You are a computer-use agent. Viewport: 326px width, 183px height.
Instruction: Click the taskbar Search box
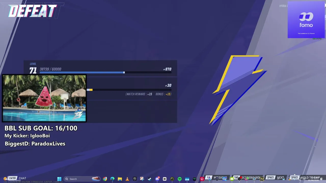(82, 179)
